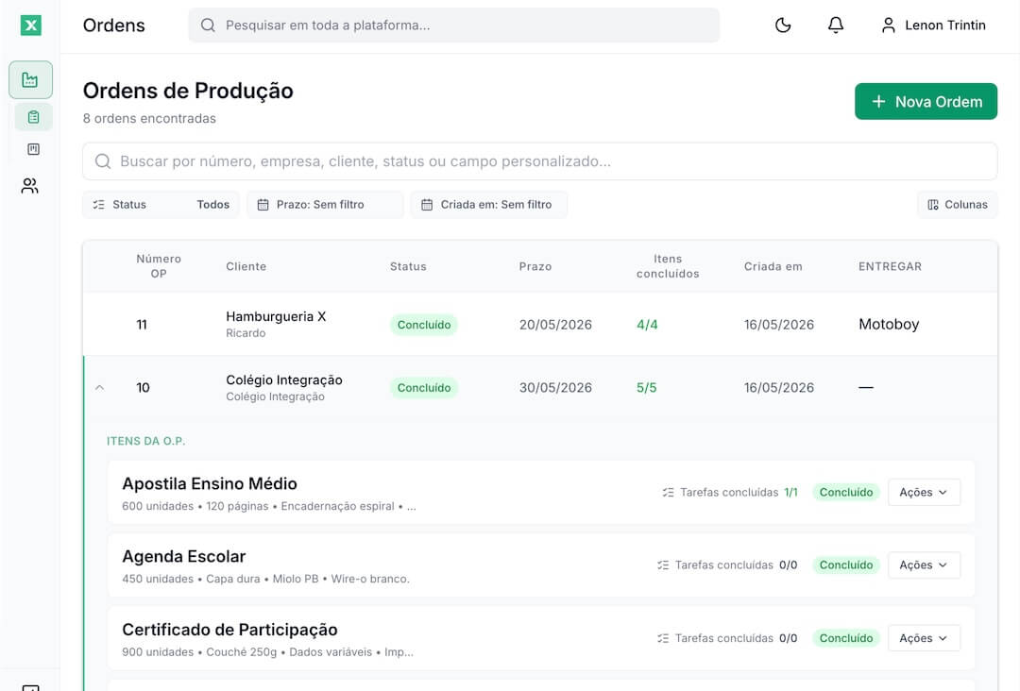
Task: Click the Nova Ordem button
Action: click(x=926, y=101)
